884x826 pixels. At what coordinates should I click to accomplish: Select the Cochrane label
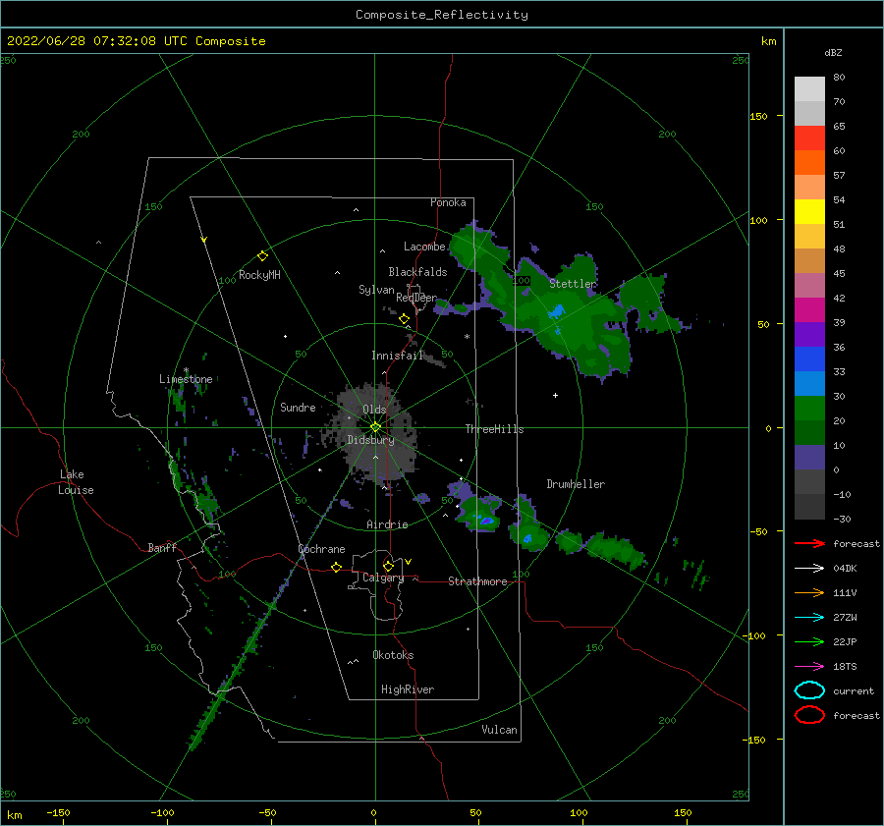pyautogui.click(x=321, y=549)
